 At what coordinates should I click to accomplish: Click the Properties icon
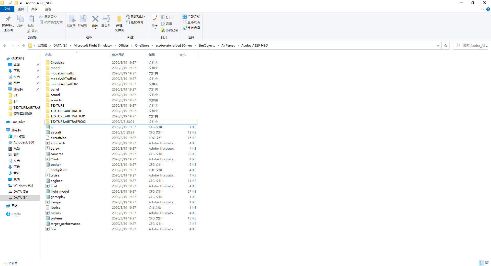[x=154, y=19]
